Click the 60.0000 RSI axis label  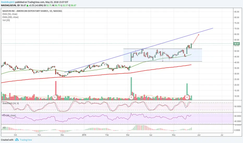(x=238, y=116)
